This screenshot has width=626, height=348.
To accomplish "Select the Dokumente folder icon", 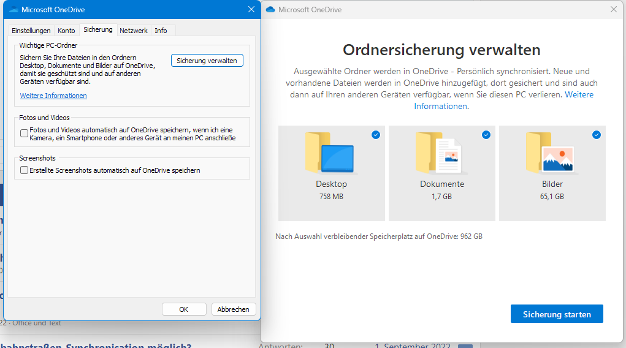I will pyautogui.click(x=440, y=153).
